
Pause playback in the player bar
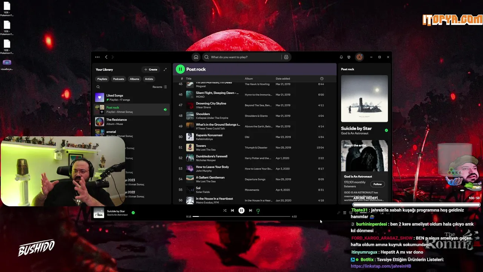pos(241,210)
